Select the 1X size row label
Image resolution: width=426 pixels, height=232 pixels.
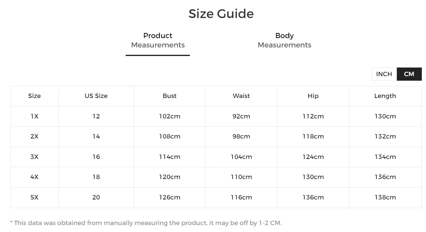(34, 116)
